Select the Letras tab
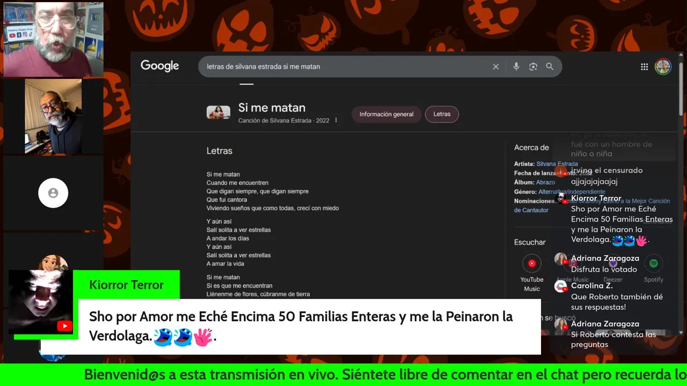This screenshot has width=687, height=386. [x=442, y=114]
